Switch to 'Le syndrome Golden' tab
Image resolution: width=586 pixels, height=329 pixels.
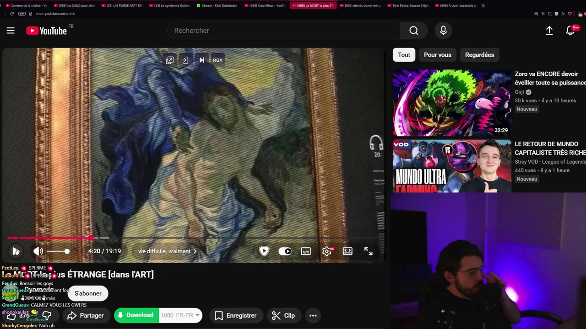(x=170, y=5)
